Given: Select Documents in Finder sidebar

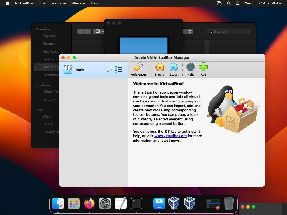Looking at the screenshot, I should (x=47, y=67).
